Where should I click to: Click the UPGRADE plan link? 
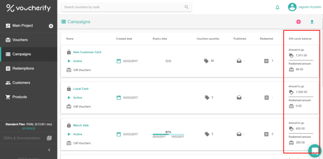click(x=28, y=128)
